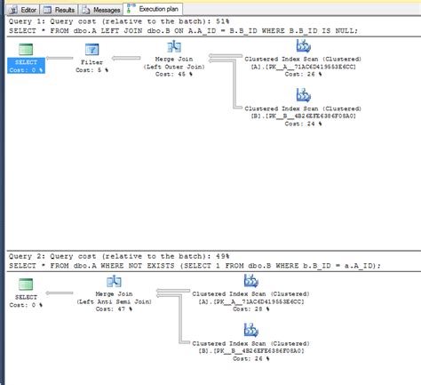Click the Query 1 LEFT JOIN statement text
The width and height of the screenshot is (421, 385).
(183, 31)
